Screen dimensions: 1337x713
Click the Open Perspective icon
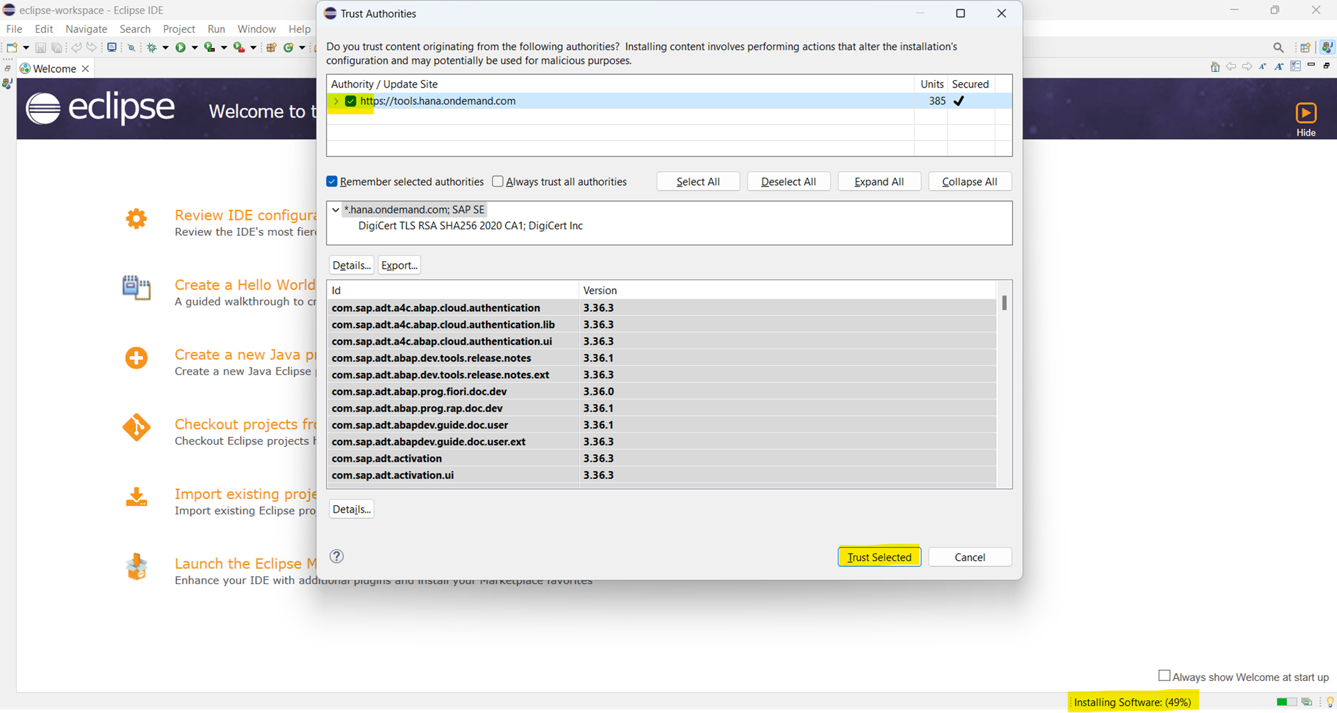point(1305,47)
